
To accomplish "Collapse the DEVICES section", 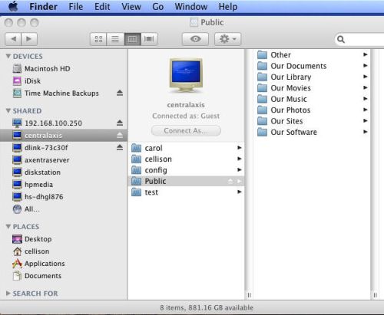I will pos(8,56).
